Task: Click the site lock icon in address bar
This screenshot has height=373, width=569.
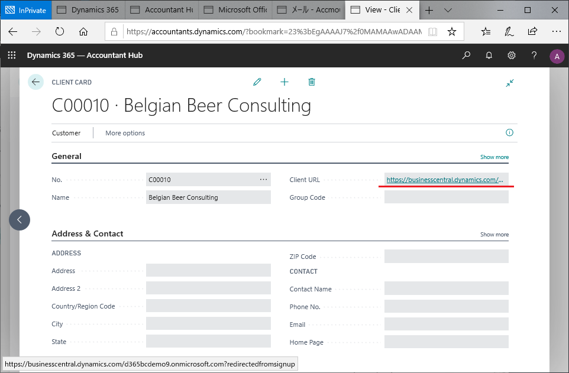Action: click(114, 31)
